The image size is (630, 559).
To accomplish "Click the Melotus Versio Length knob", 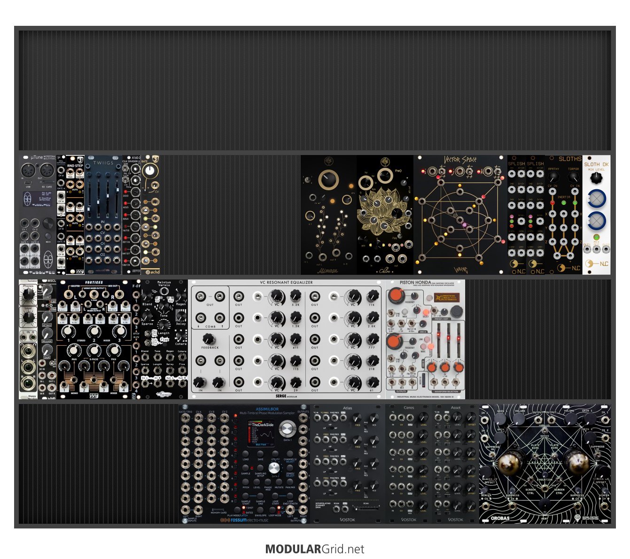I will point(164,324).
